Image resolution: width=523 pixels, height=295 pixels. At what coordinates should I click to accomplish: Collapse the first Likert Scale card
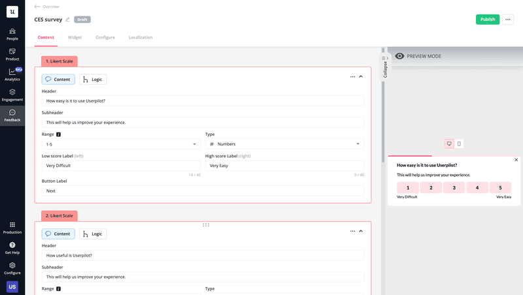(361, 76)
